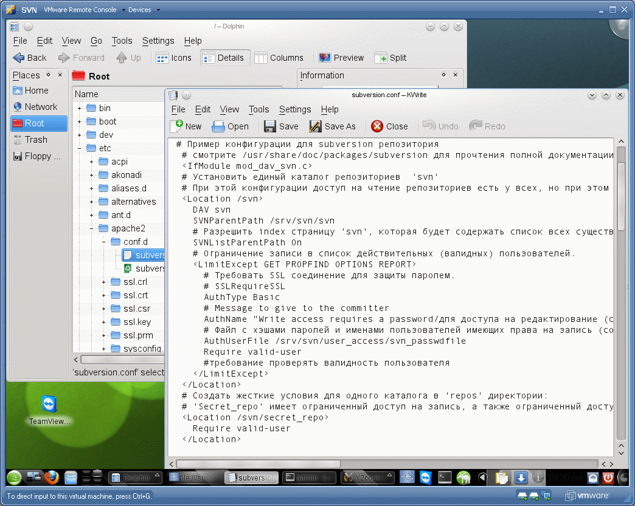Collapse the conf.d folder node

103,242
